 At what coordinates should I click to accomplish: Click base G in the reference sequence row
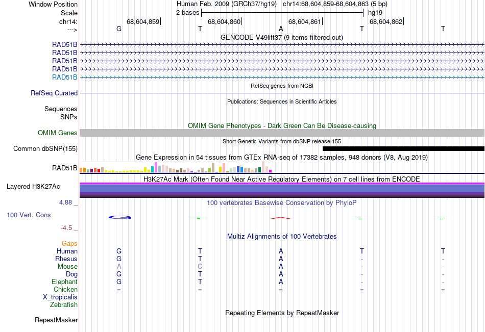pos(119,29)
